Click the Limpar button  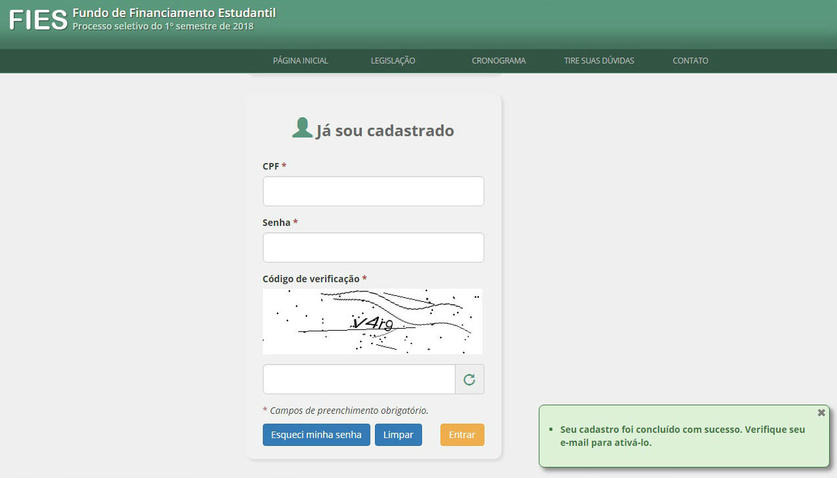click(399, 435)
